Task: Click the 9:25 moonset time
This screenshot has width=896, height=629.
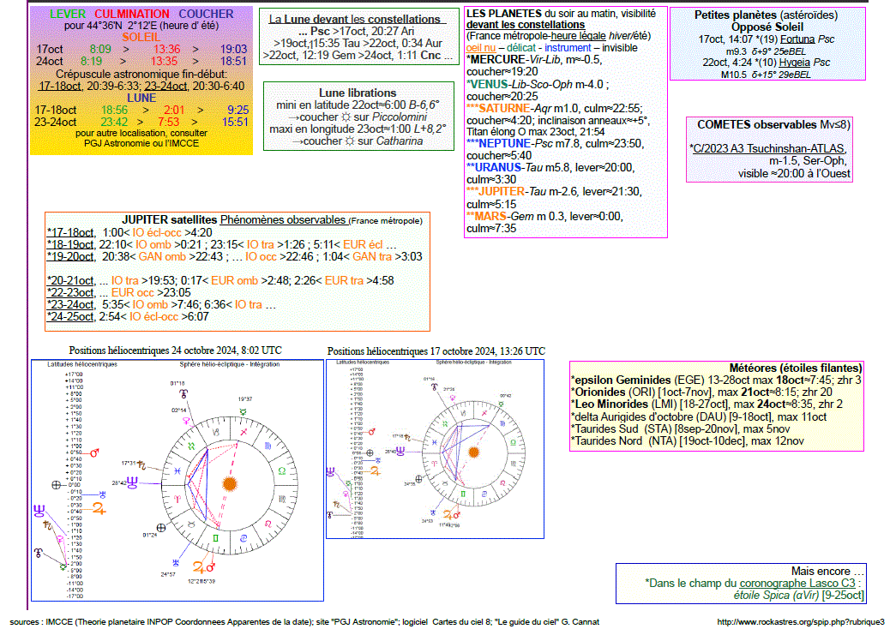Action: 238,110
